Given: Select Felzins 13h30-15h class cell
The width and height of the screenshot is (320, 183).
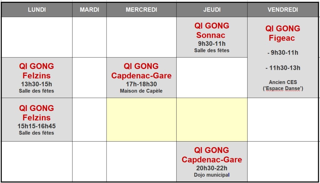Looking at the screenshot, I should [x=37, y=78].
